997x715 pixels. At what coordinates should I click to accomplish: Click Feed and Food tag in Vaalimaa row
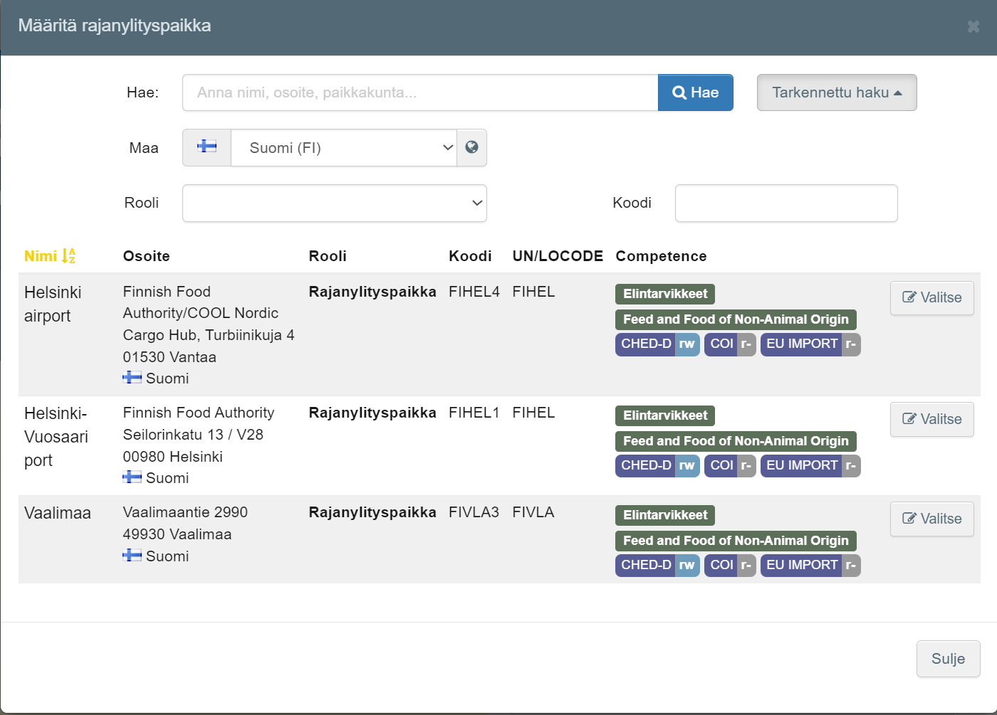pos(735,541)
